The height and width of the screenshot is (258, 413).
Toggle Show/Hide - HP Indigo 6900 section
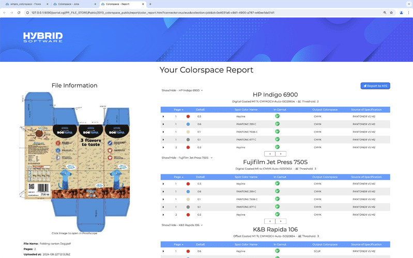click(182, 90)
